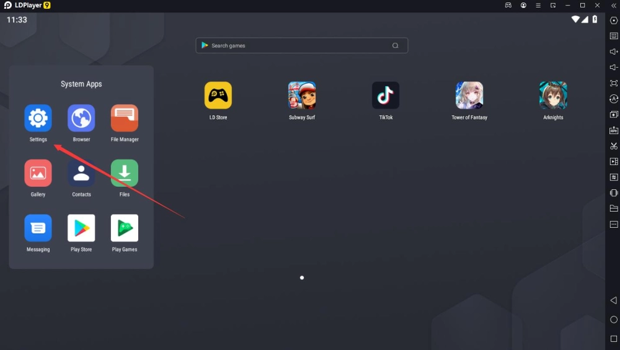Open File Manager app
The height and width of the screenshot is (350, 620).
tap(125, 118)
